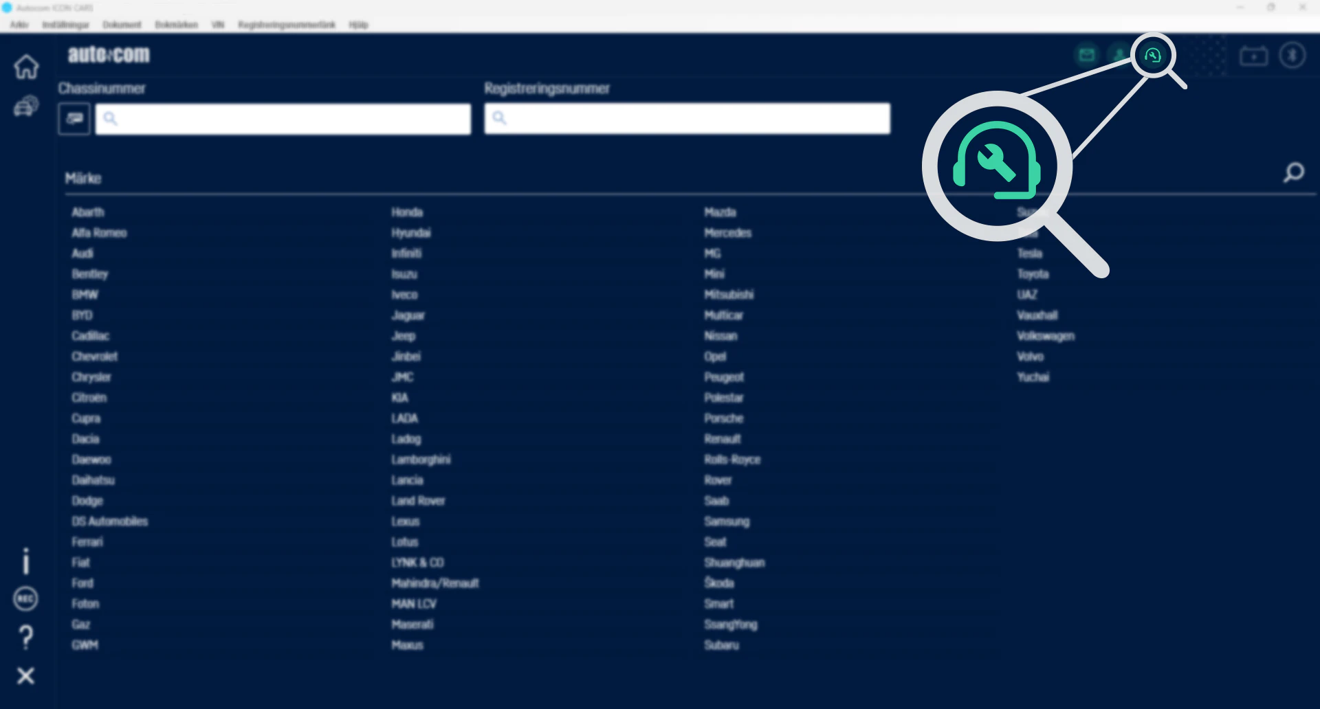Select Ford in the Märke list
The width and height of the screenshot is (1320, 709).
[x=82, y=583]
